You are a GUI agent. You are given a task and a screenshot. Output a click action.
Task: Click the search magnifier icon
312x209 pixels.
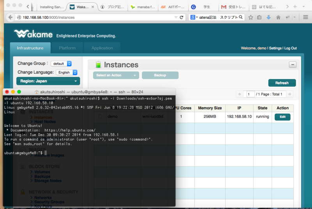tap(241, 17)
